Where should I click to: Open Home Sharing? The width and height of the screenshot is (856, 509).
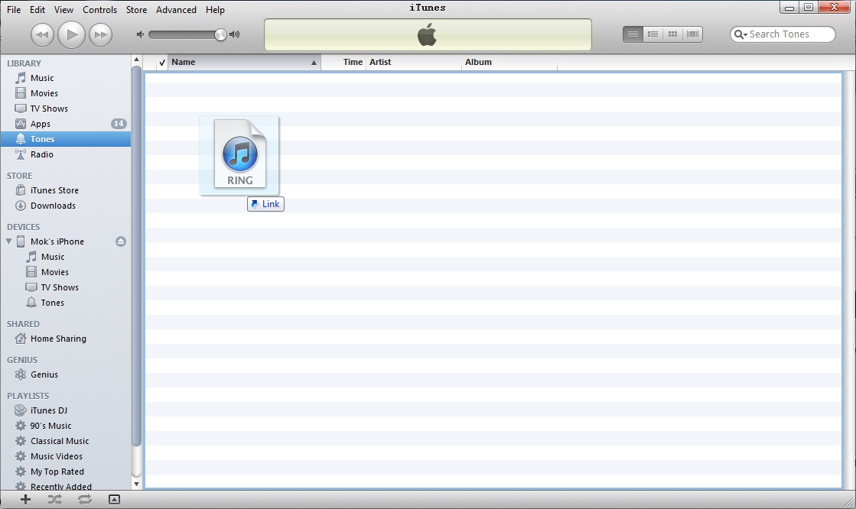[x=66, y=339]
